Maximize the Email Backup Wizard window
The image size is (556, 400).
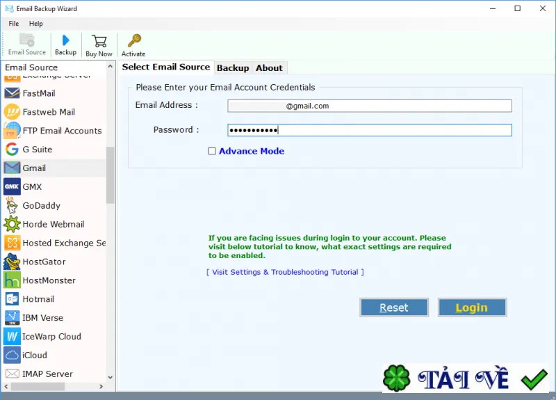tap(518, 8)
